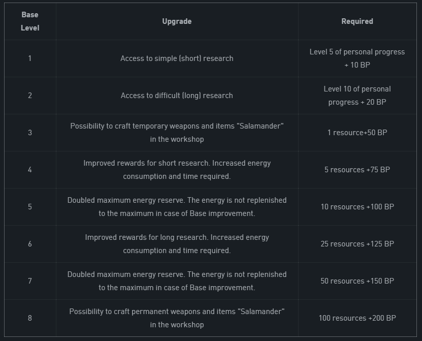Screen dimensions: 422x341
Task: Click the "Required" column header
Action: [357, 21]
